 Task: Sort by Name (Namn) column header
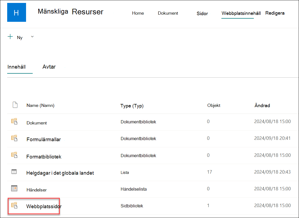coord(40,106)
